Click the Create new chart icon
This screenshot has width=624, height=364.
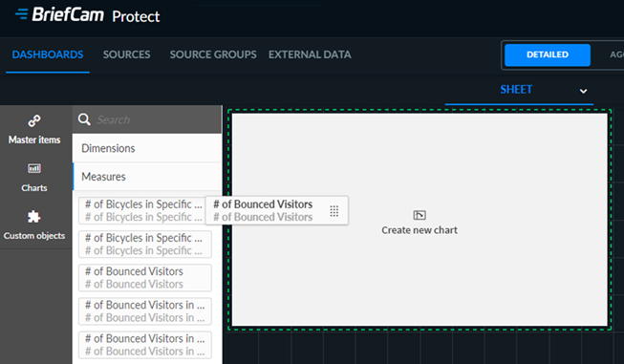(x=420, y=215)
